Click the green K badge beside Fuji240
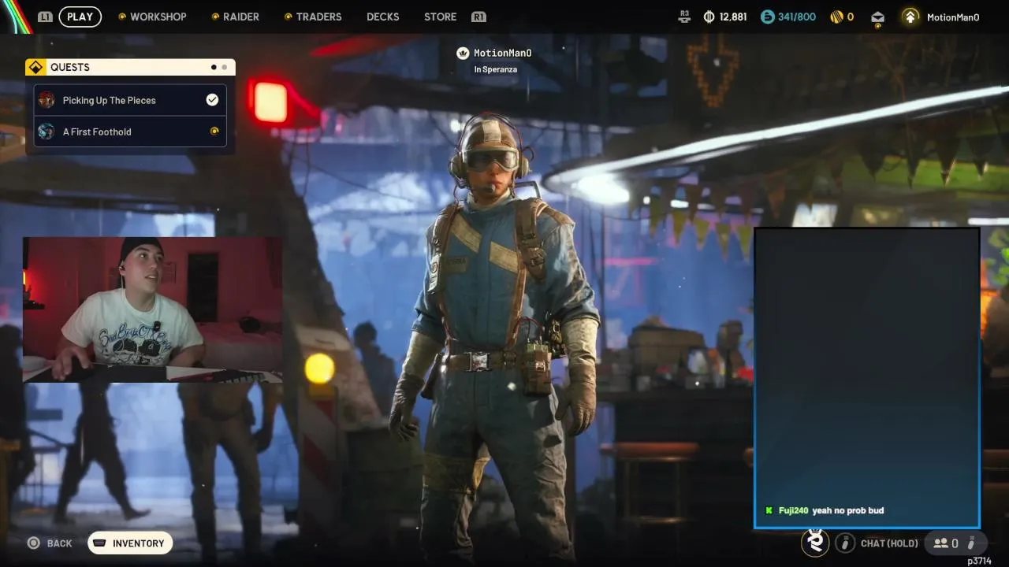Screen dimensions: 1009x567 coord(769,510)
